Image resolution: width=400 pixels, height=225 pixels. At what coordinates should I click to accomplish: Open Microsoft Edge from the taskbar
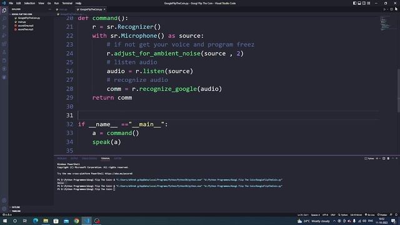[36, 221]
